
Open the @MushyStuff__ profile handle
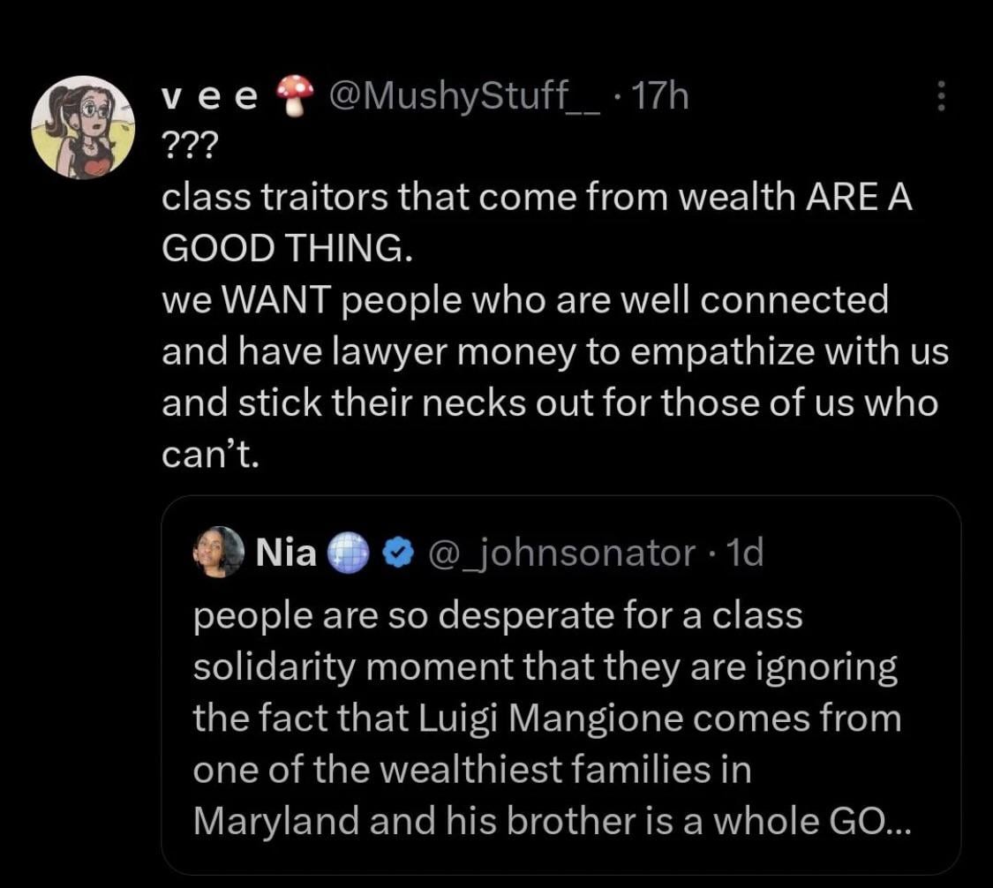pos(463,96)
